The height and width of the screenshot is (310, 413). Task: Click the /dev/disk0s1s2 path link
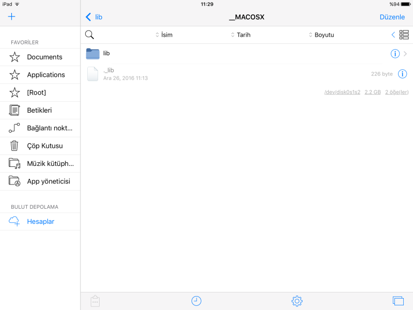(342, 92)
